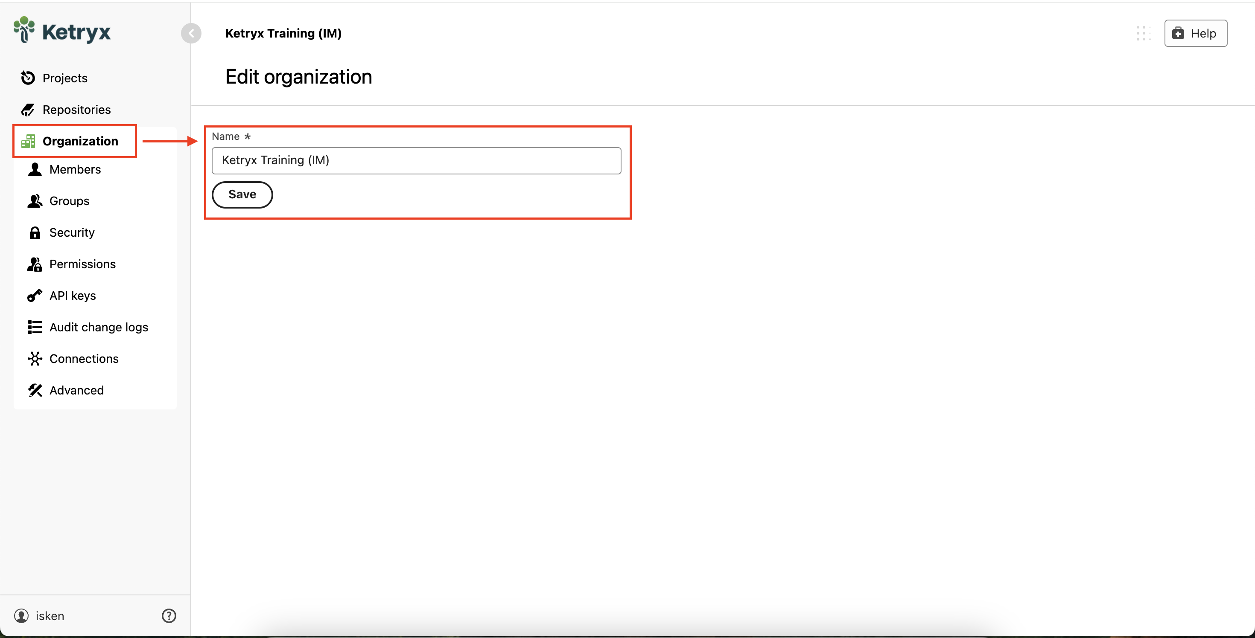Open the isken user account
The image size is (1255, 638).
(50, 616)
